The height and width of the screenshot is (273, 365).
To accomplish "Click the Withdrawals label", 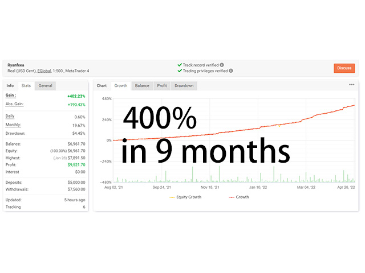I will pos(17,189).
